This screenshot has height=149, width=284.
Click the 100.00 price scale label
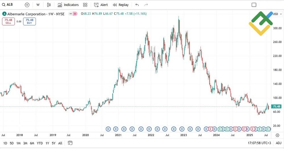[277, 98]
